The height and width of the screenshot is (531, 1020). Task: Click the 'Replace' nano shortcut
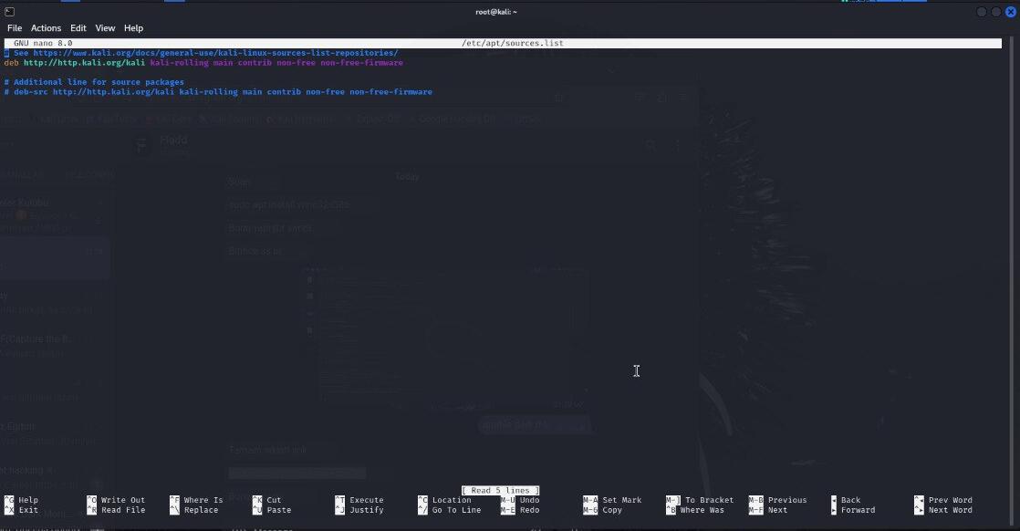(x=201, y=509)
